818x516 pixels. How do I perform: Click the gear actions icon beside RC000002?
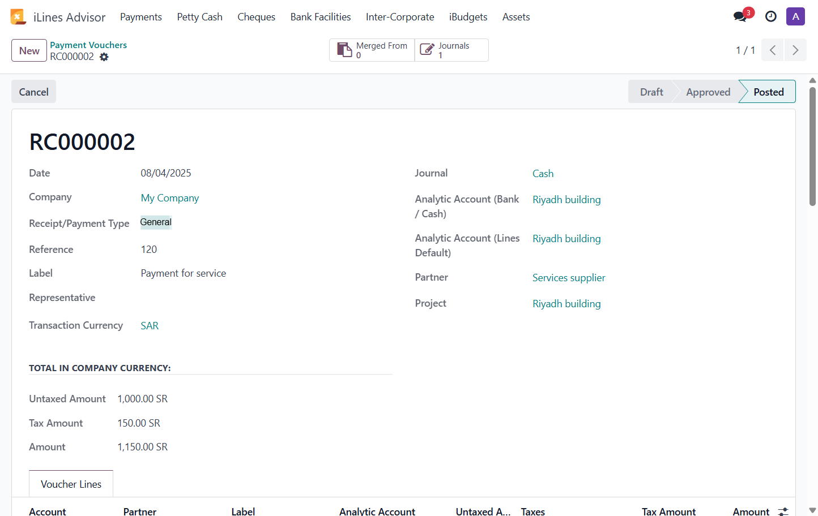point(104,57)
